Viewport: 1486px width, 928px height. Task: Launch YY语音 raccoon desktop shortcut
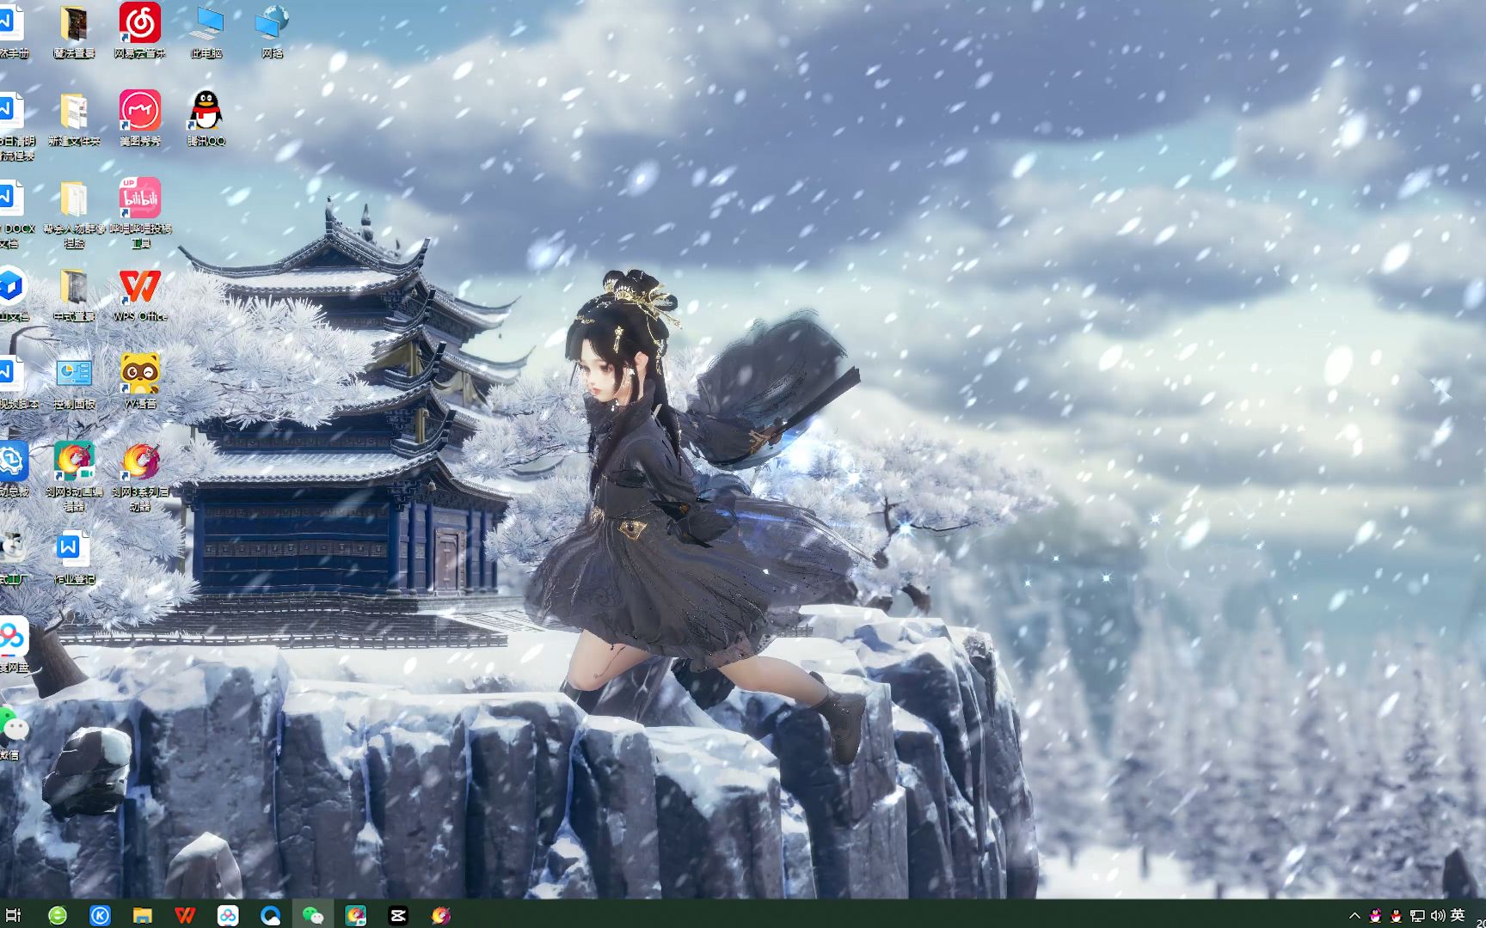pos(140,381)
